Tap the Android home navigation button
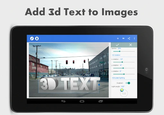The height and width of the screenshot is (115, 164). click(82, 101)
